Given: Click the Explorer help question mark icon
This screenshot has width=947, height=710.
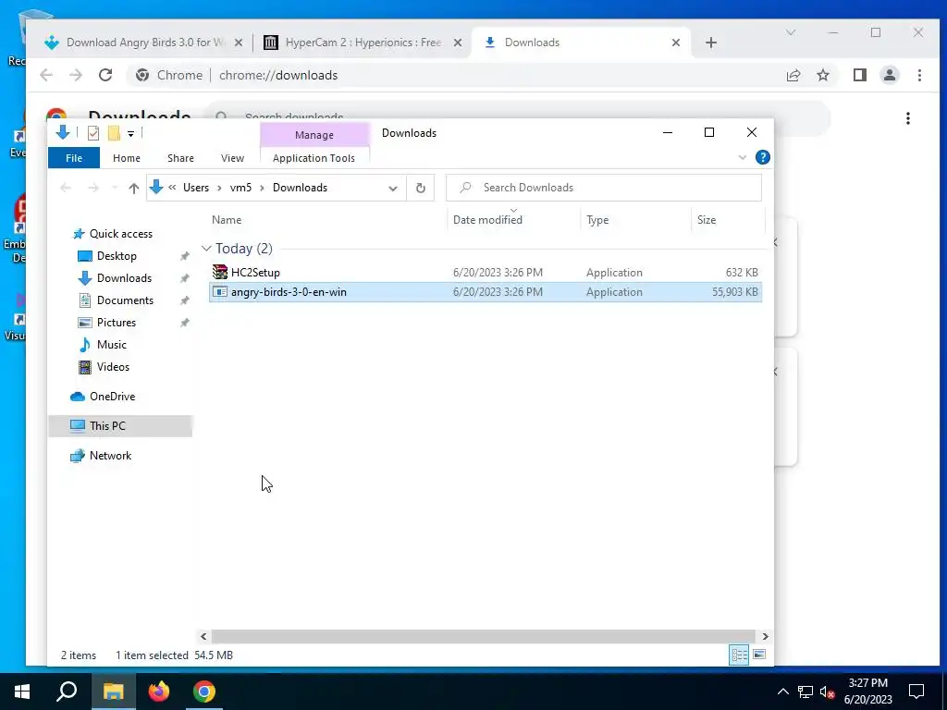Looking at the screenshot, I should (x=763, y=157).
